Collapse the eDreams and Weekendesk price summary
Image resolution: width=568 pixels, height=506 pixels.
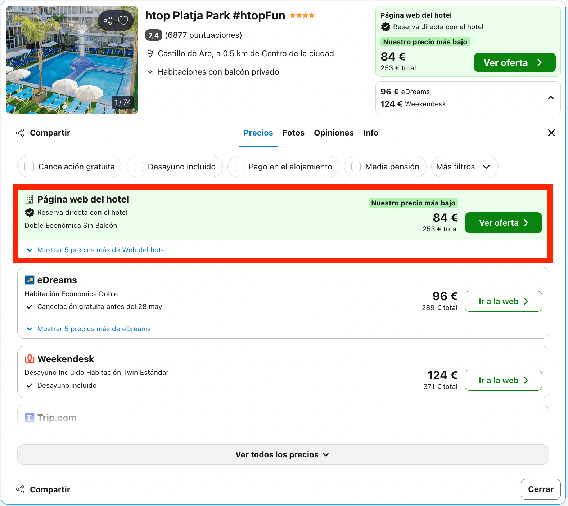pyautogui.click(x=551, y=98)
